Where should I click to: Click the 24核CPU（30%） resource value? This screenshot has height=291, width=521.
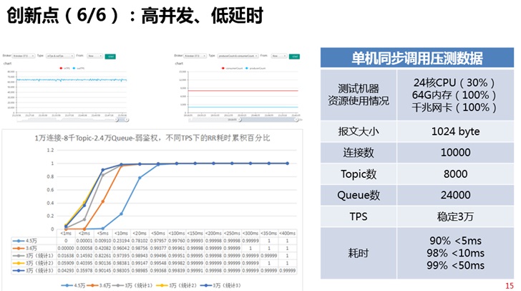click(454, 82)
